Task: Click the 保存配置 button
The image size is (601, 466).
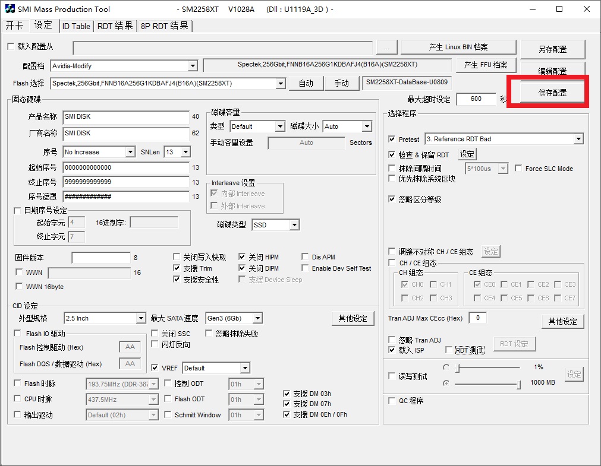Action: [x=552, y=93]
